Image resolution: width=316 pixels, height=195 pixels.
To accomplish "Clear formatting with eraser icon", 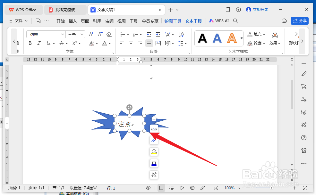I will [x=109, y=34].
